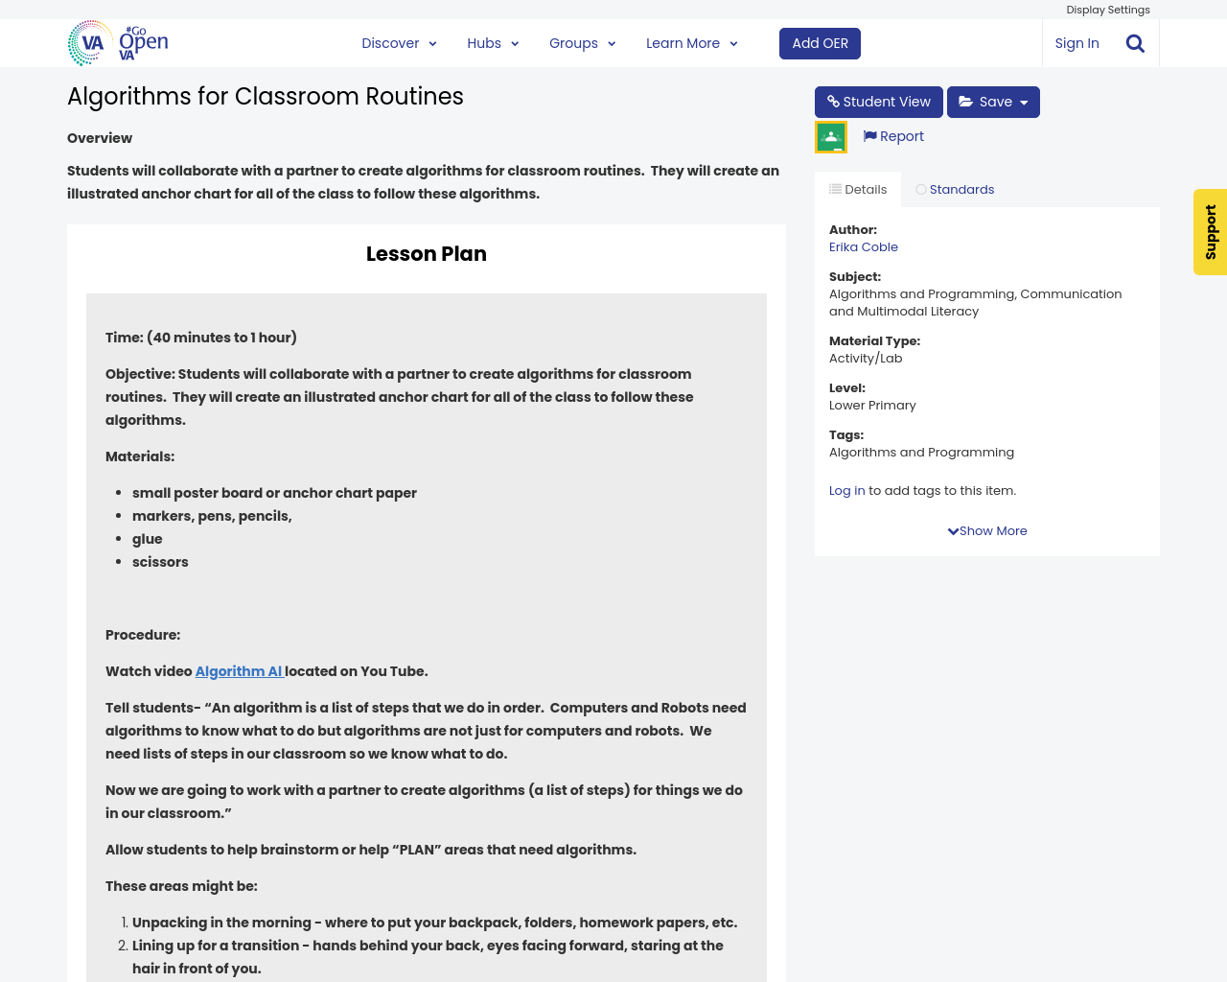Switch to the Standards tab
This screenshot has height=982, width=1227.
coord(961,189)
